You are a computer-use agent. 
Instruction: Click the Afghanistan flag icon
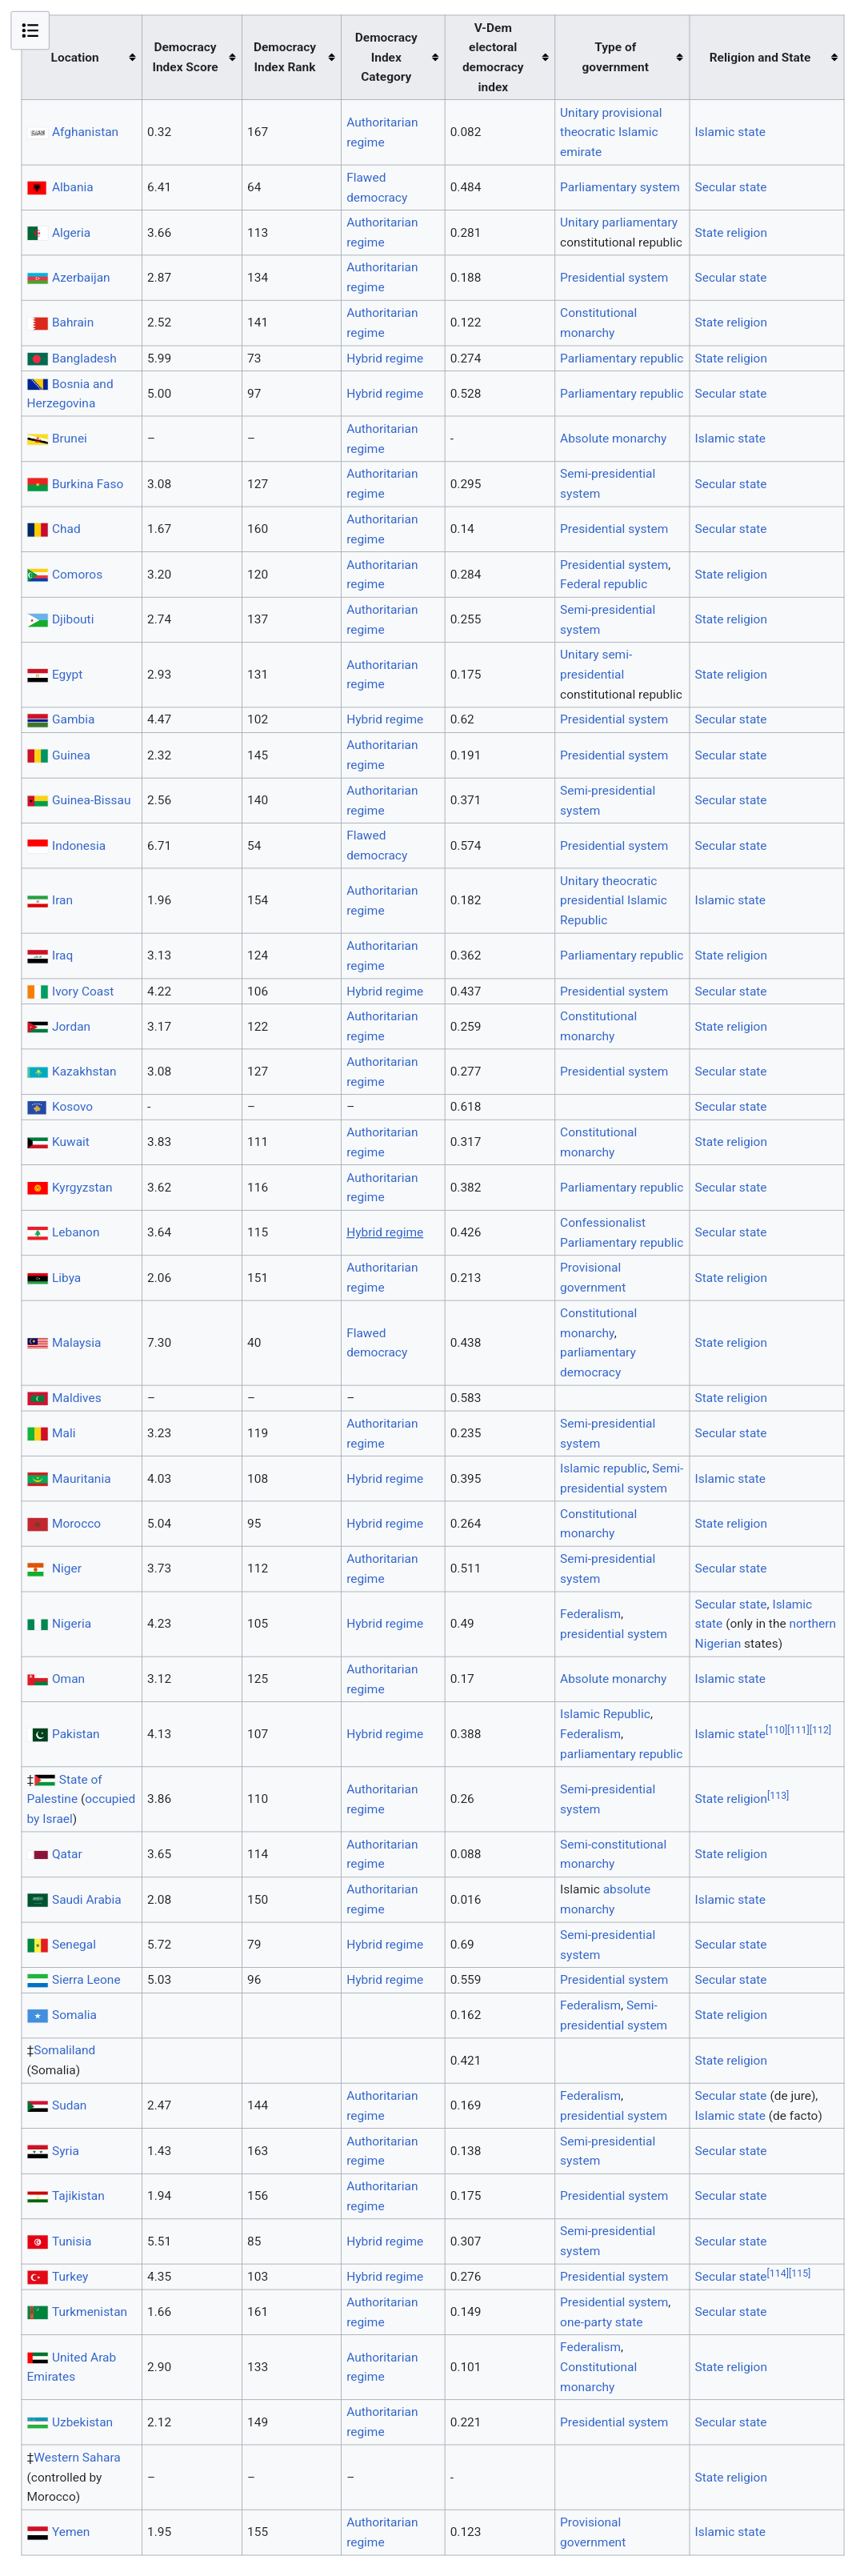click(x=37, y=133)
